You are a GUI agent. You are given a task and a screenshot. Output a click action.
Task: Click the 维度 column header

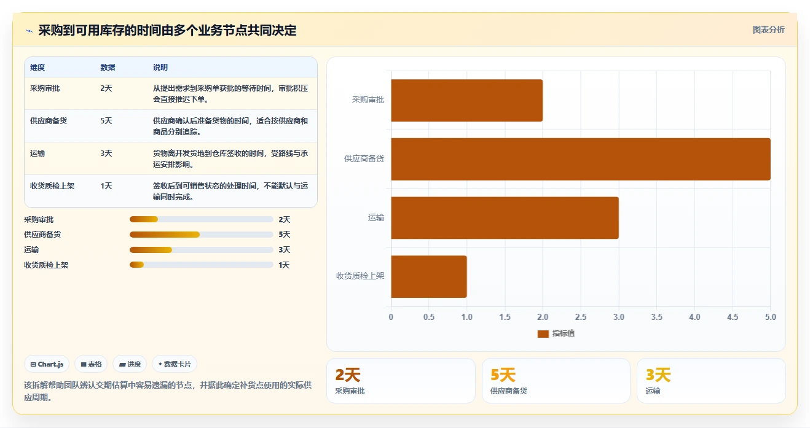(37, 68)
